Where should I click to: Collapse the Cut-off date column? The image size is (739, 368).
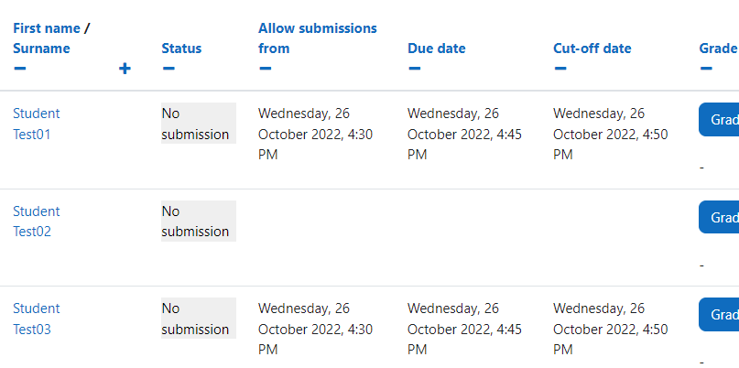click(560, 69)
